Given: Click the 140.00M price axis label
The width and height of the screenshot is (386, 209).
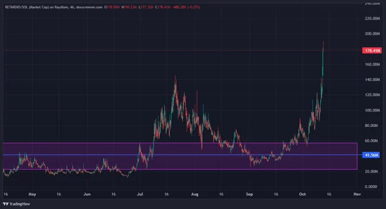Looking at the screenshot, I should point(372,79).
